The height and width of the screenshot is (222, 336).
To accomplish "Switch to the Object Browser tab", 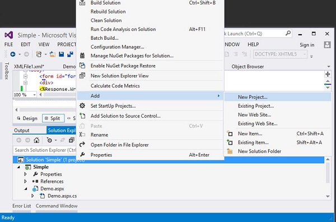I will point(248,67).
